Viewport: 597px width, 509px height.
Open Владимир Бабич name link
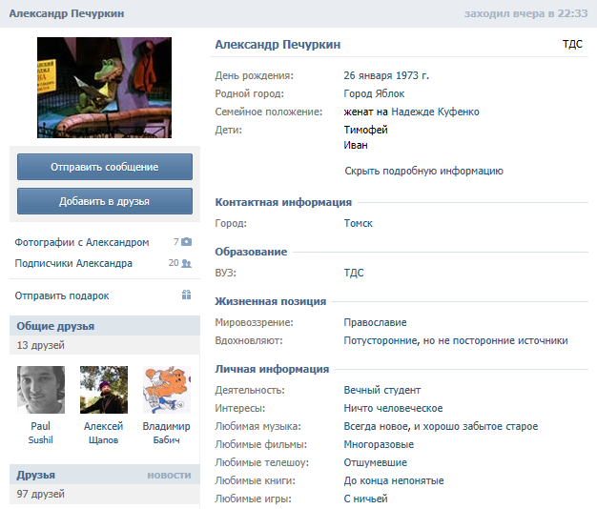tap(166, 433)
